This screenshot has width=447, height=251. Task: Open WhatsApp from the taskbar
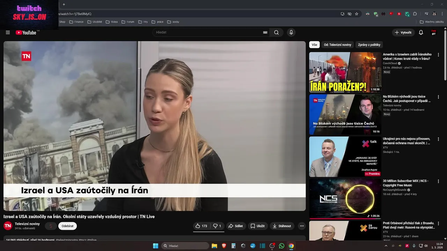point(281,246)
